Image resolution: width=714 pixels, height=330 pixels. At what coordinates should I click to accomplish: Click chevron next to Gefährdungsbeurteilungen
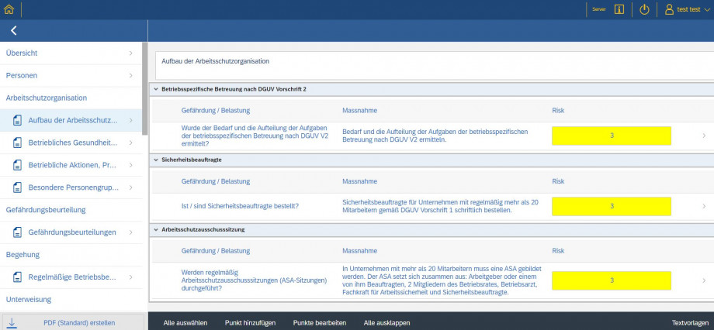click(130, 232)
